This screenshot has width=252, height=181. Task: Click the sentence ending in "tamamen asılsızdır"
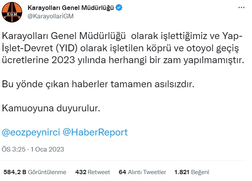tap(99, 84)
